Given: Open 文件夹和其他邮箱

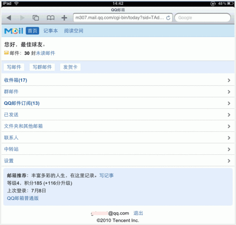Looking at the screenshot, I should point(118,126).
